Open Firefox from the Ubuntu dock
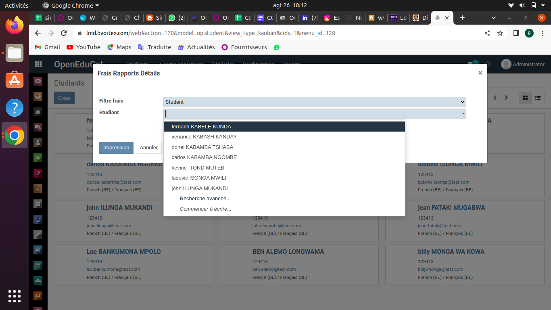551x310 pixels. 15,25
